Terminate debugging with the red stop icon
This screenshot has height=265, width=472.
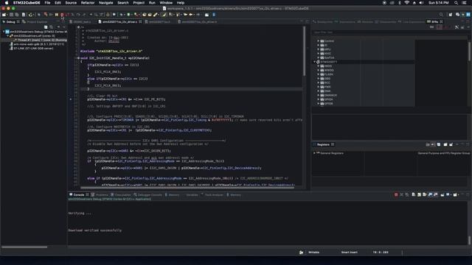coord(62,15)
